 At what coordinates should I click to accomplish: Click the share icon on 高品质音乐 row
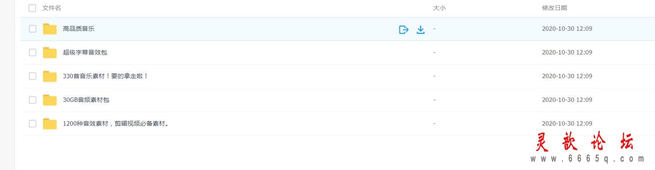tap(403, 29)
